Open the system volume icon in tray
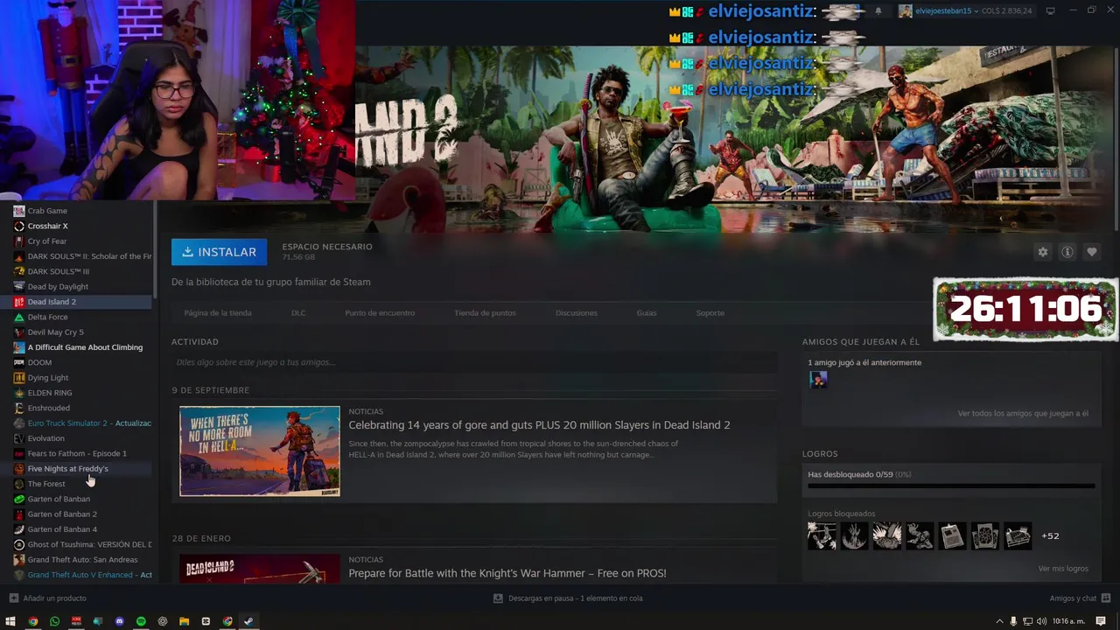 (1041, 621)
